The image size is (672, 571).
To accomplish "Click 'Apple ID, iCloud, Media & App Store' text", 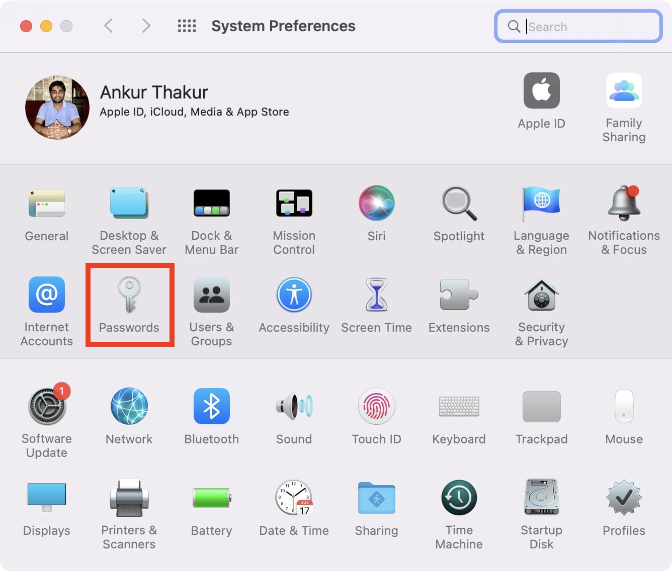I will point(194,112).
